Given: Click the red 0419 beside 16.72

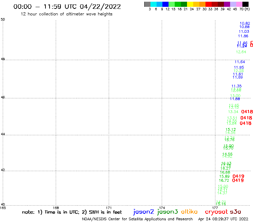Looking at the screenshot, I should click(238, 180).
